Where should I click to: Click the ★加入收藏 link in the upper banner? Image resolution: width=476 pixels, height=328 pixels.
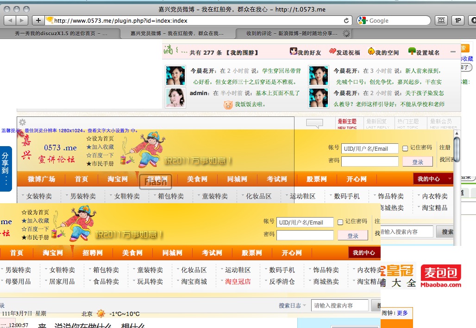100,147
